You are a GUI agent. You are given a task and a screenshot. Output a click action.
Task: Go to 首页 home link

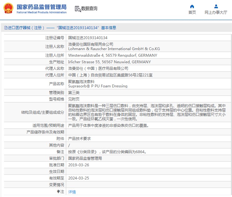(192, 12)
